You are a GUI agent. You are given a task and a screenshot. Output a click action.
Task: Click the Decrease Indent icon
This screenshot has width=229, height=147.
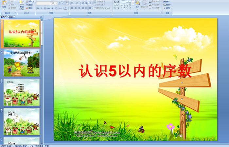[83, 3]
